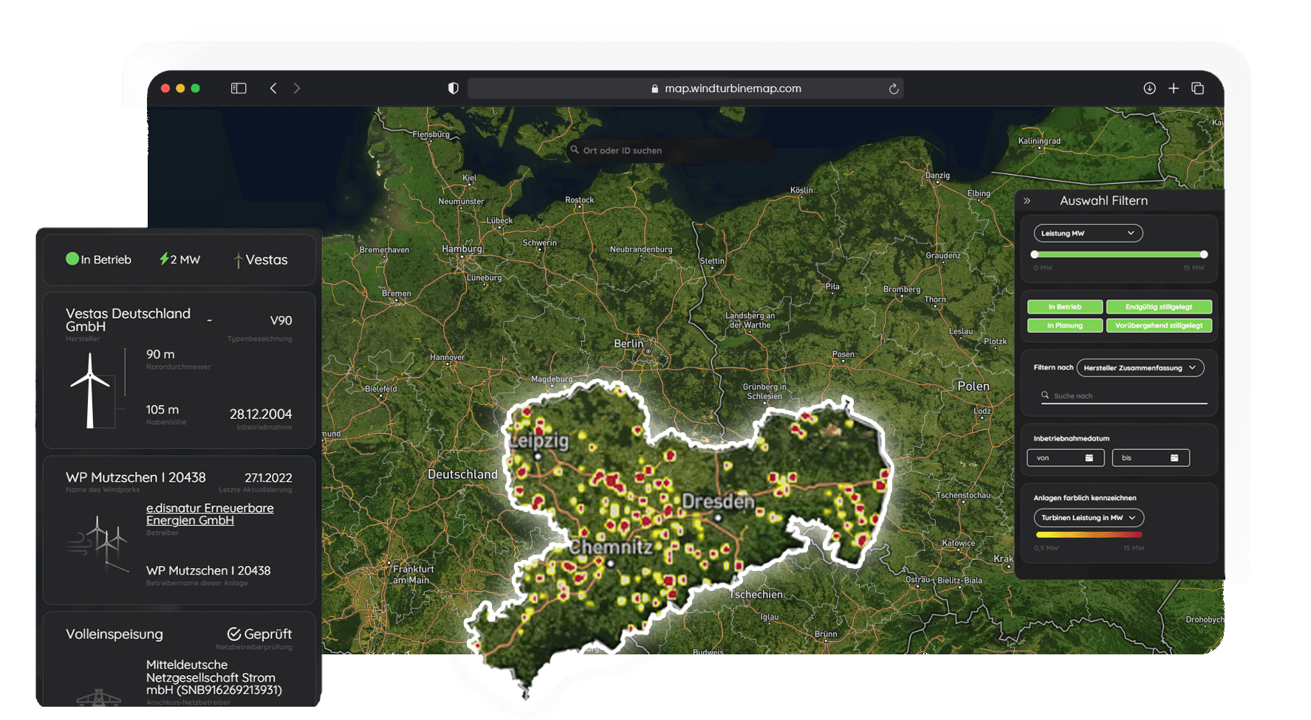Image resolution: width=1311 pixels, height=720 pixels.
Task: Toggle the In Betrieb status filter
Action: [x=1065, y=307]
